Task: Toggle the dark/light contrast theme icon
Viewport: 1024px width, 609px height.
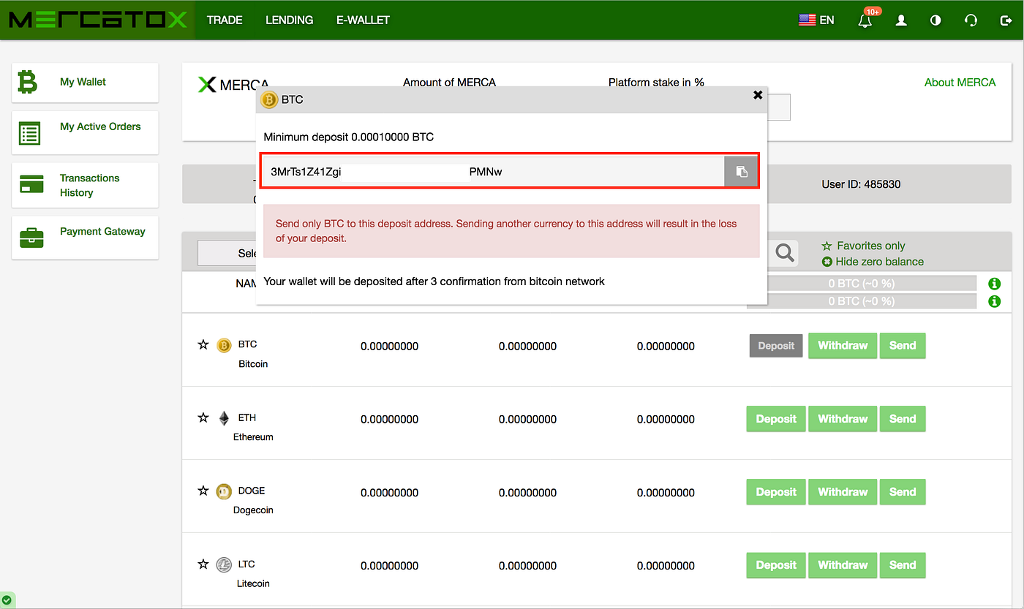Action: pyautogui.click(x=935, y=20)
